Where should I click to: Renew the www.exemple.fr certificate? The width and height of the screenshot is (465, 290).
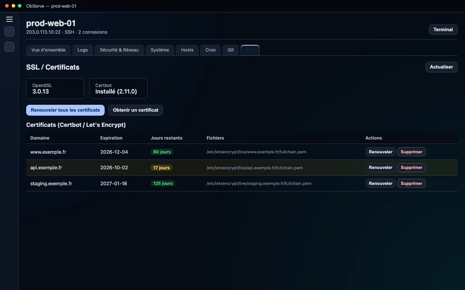point(380,152)
